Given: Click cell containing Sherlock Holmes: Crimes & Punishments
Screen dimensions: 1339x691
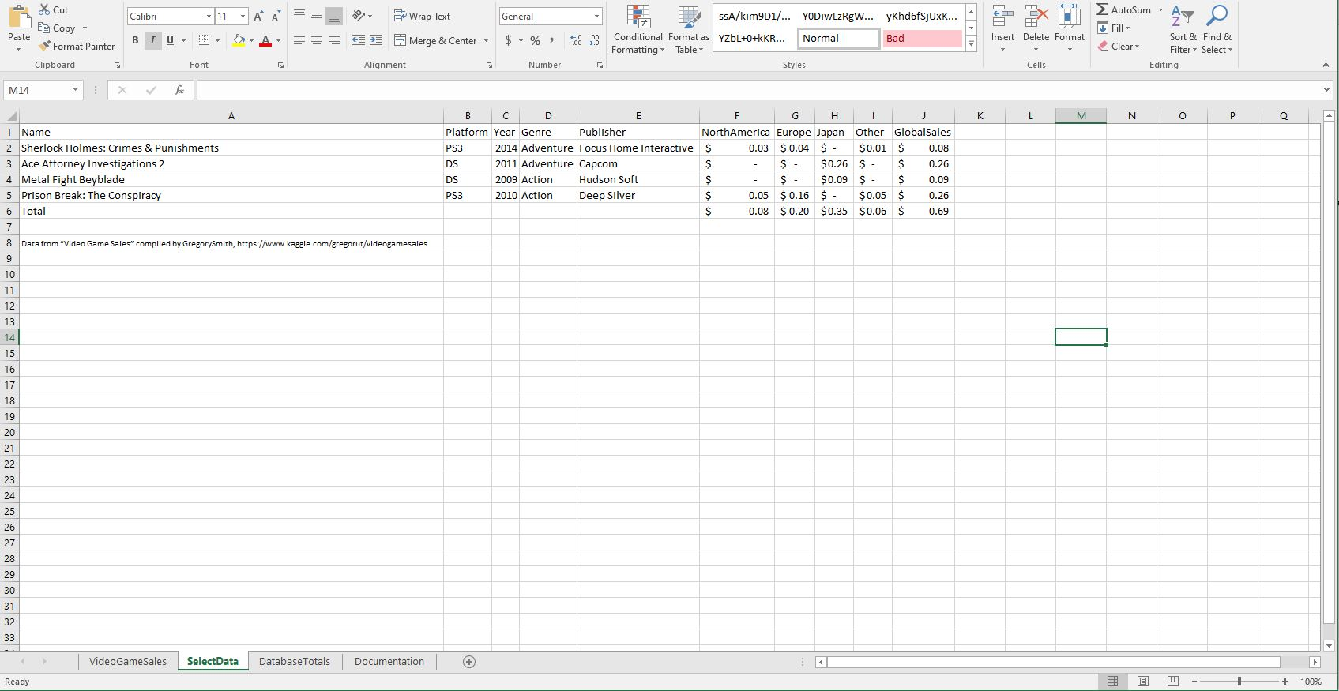Looking at the screenshot, I should (x=231, y=148).
